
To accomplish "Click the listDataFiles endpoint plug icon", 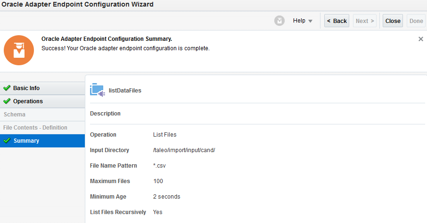I will [x=97, y=90].
